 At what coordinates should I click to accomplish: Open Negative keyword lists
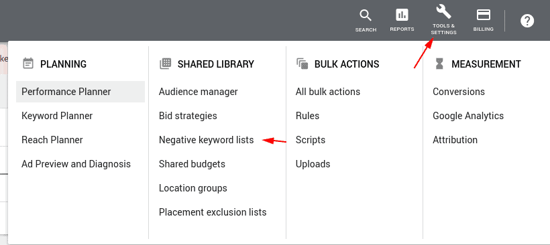coord(207,140)
